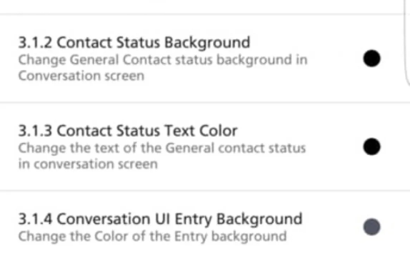This screenshot has height=256, width=410.
Task: Click 'Change General Contact status background in' description
Action: click(x=162, y=59)
